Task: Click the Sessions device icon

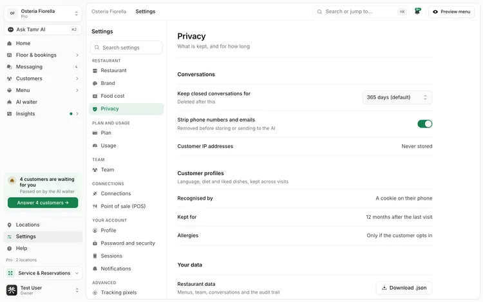Action: coord(95,256)
